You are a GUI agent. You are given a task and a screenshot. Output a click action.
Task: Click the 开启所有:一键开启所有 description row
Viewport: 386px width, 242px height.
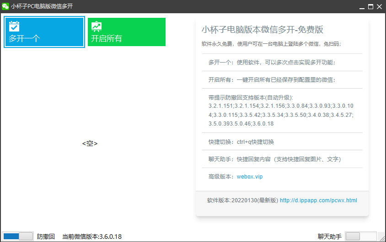[282, 80]
